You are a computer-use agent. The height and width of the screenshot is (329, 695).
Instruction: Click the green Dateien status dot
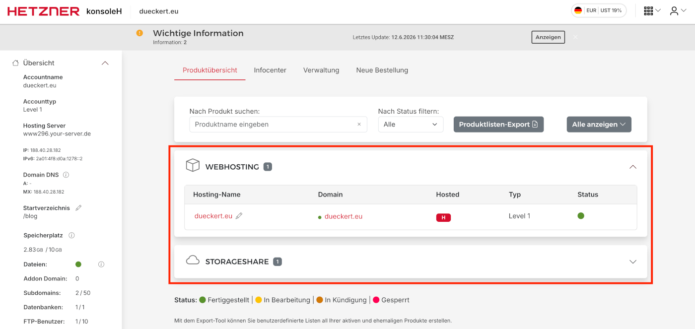(x=78, y=264)
